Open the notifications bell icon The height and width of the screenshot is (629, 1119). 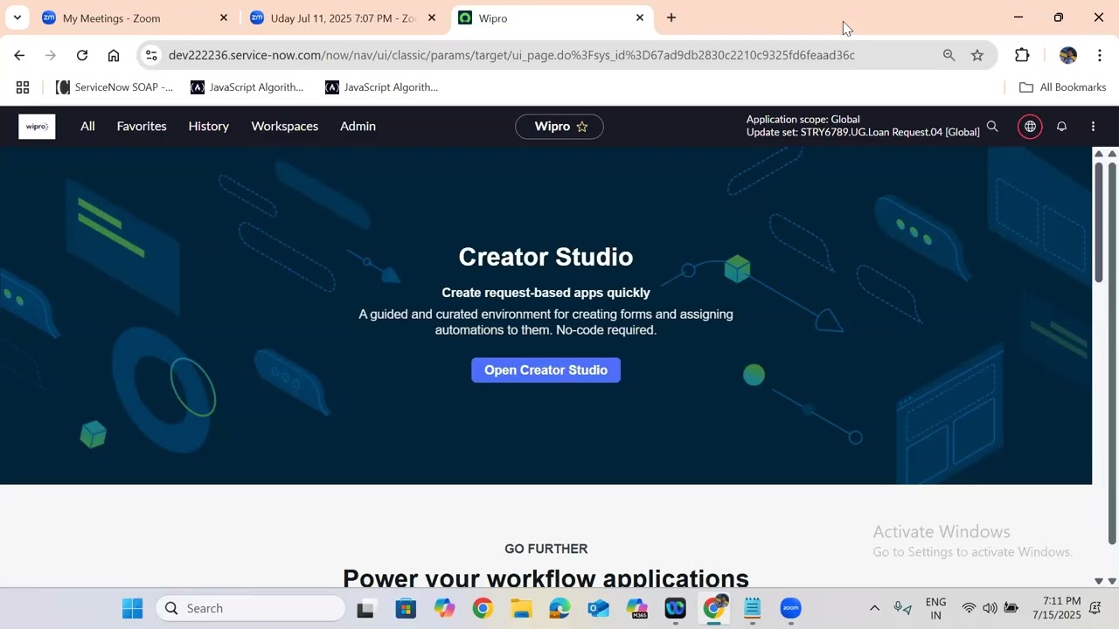[1061, 127]
